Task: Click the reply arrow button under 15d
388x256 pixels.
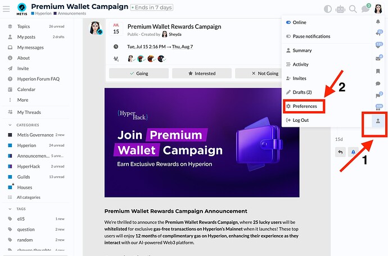Action: point(340,152)
